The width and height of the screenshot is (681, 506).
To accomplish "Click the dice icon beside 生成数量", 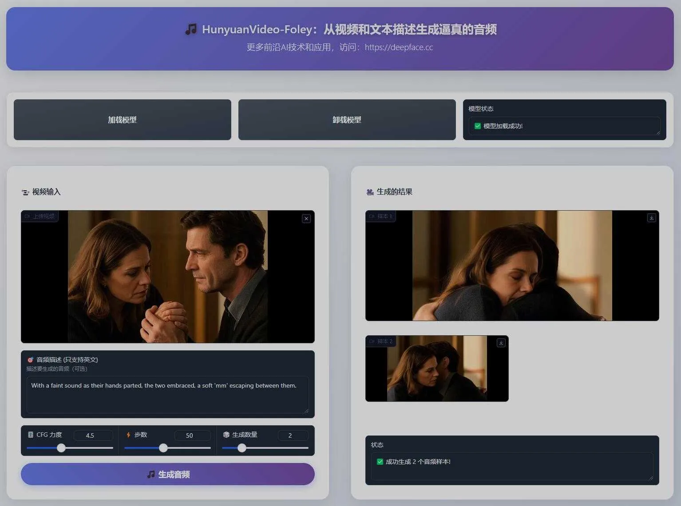I will coord(226,435).
